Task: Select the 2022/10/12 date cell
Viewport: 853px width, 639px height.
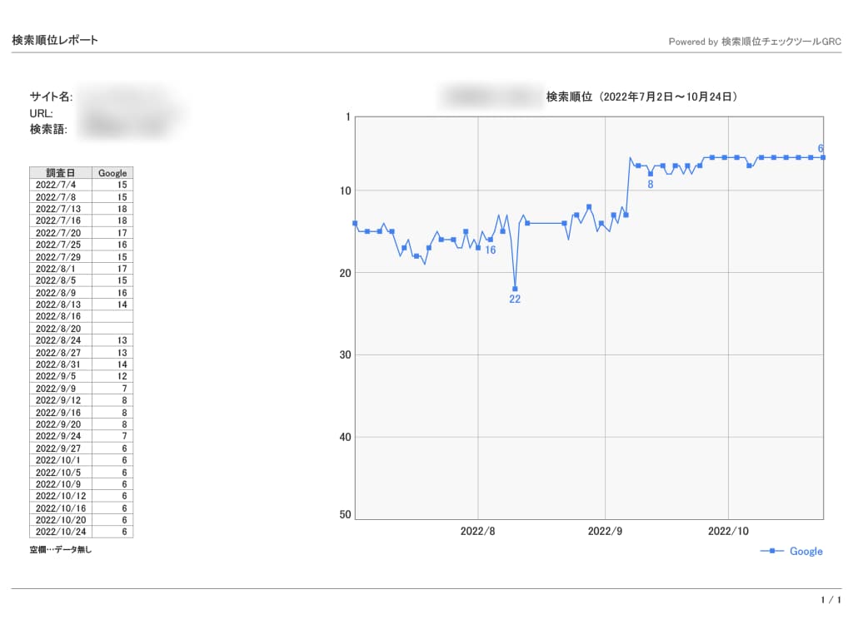Action: click(60, 496)
